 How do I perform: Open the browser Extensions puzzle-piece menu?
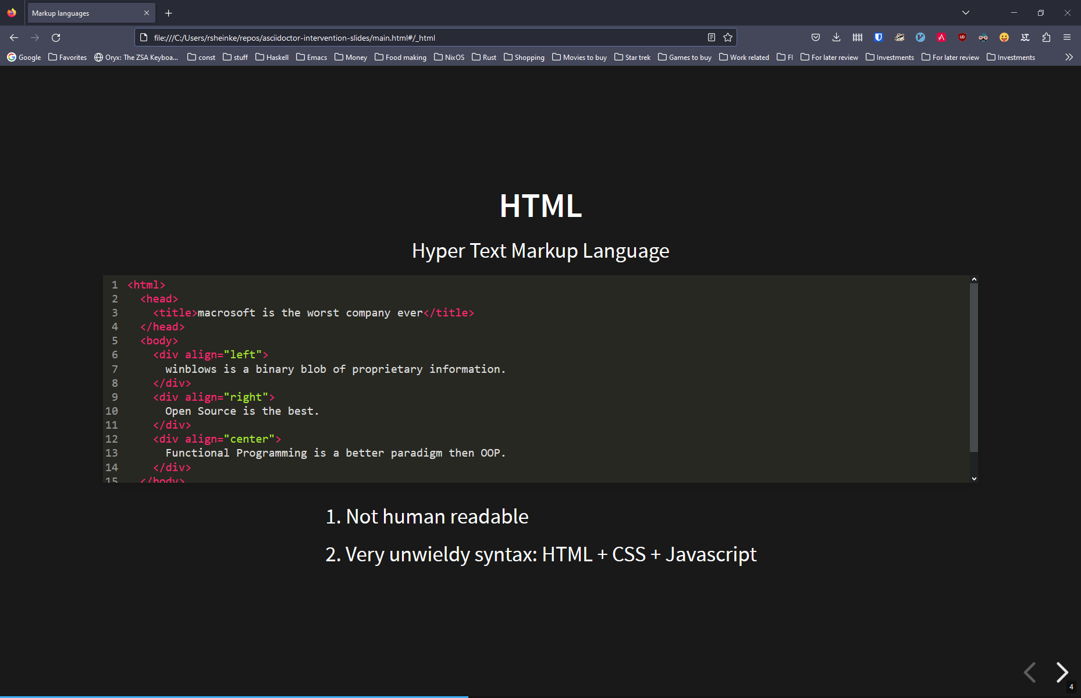(1046, 37)
